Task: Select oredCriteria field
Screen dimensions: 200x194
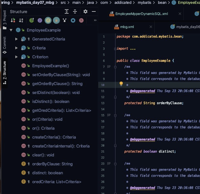Action: click(57, 182)
